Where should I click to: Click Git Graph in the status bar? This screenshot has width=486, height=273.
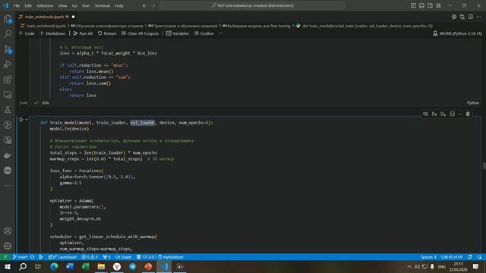point(123,257)
